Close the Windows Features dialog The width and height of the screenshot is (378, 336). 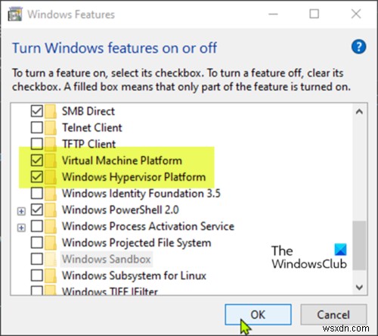(x=356, y=14)
